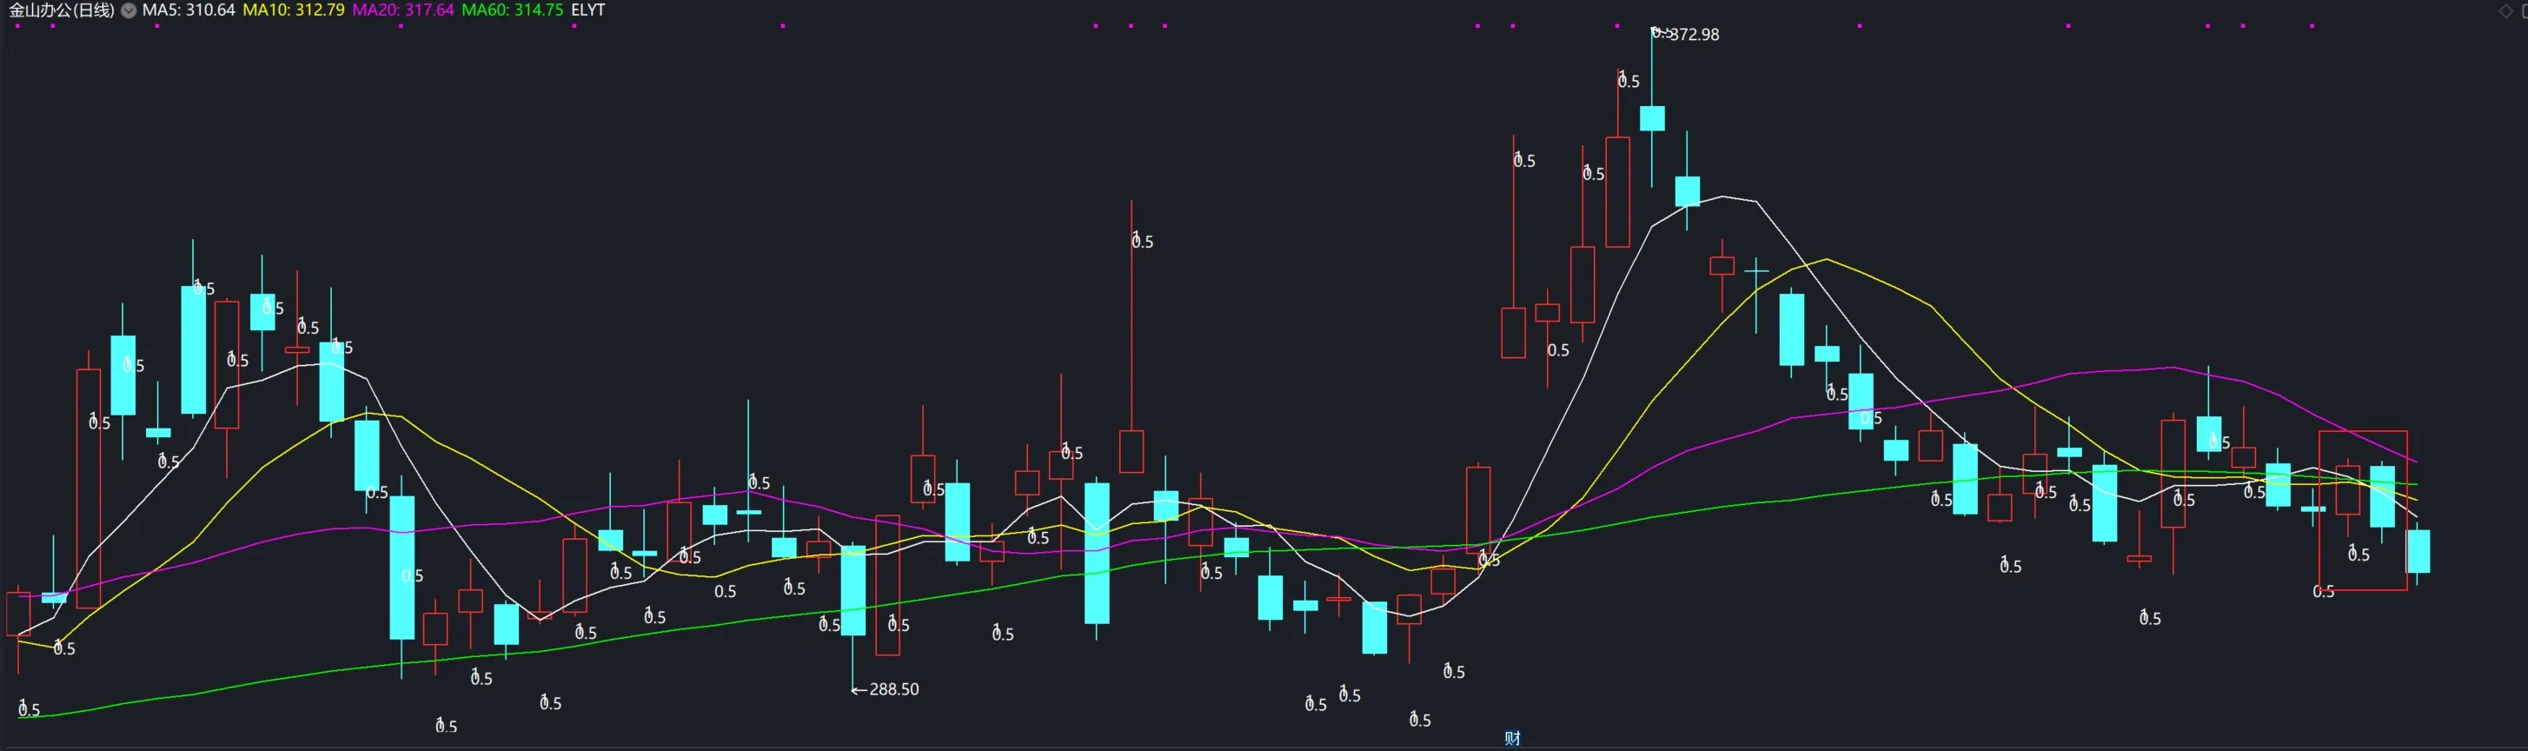The height and width of the screenshot is (751, 2528).
Task: Click the green MA60: 314.75 label
Action: pyautogui.click(x=512, y=10)
